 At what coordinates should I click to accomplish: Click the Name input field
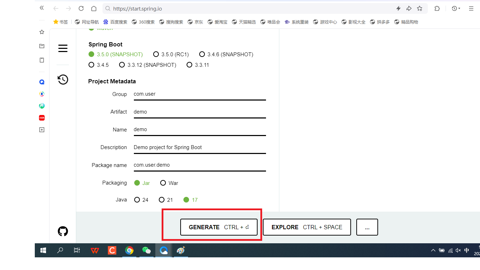(x=200, y=129)
